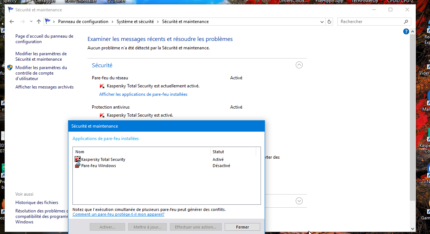The image size is (430, 234).
Task: Click Kaspersky icon under Protection antivirus
Action: (102, 116)
